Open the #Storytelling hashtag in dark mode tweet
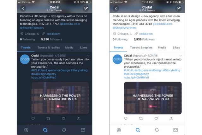The height and width of the screenshot is (135, 202). click(79, 70)
